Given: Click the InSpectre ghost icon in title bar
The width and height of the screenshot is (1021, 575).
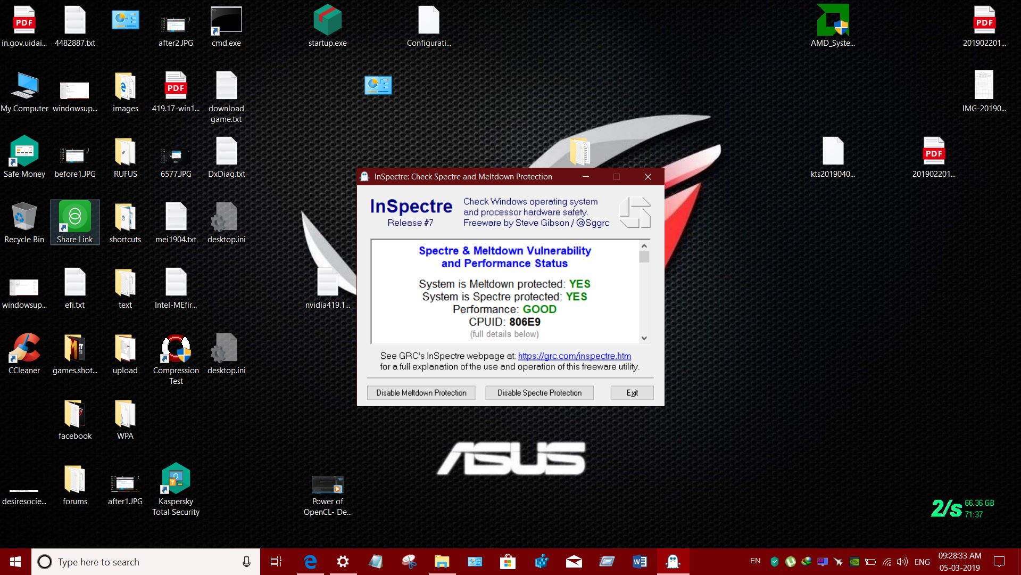Looking at the screenshot, I should click(x=365, y=176).
